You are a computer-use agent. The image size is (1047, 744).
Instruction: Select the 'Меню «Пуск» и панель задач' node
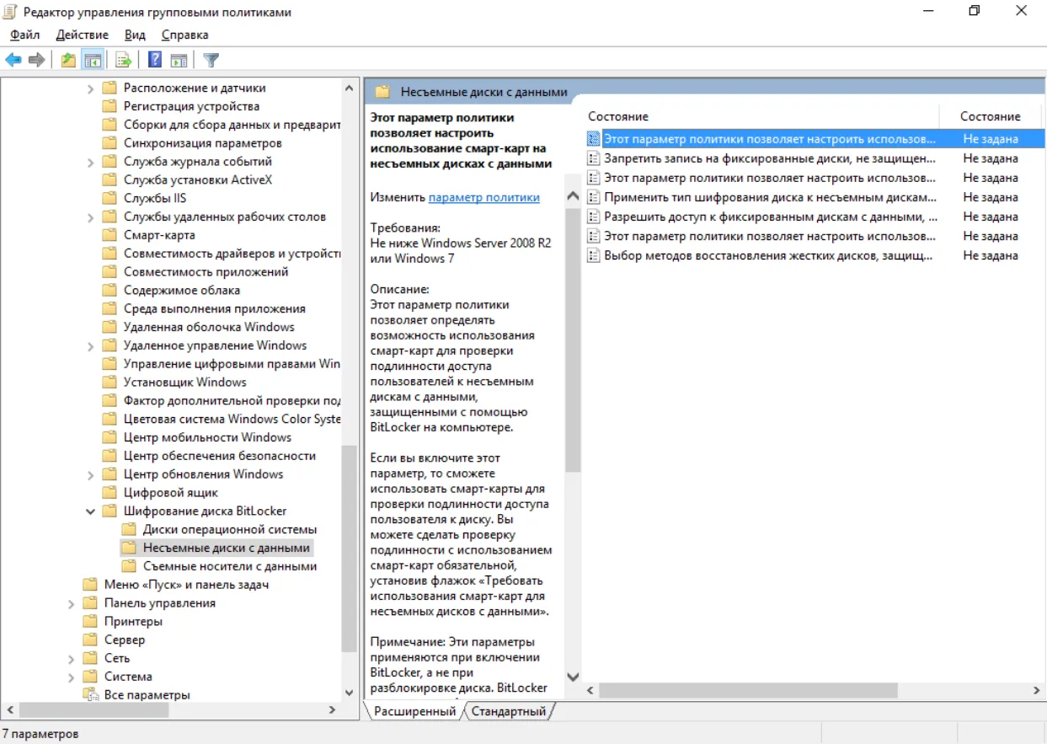click(187, 585)
